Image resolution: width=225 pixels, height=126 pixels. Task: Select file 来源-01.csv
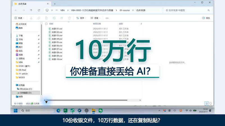pyautogui.click(x=57, y=29)
